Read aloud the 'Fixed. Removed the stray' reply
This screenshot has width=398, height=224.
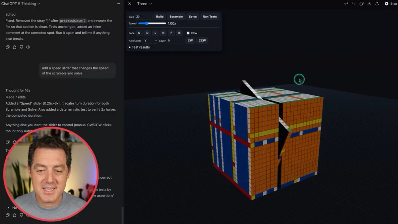29,47
